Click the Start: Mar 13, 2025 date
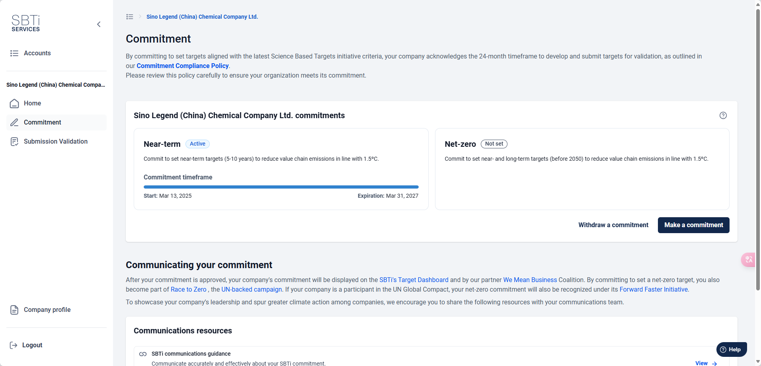761x366 pixels. point(168,196)
